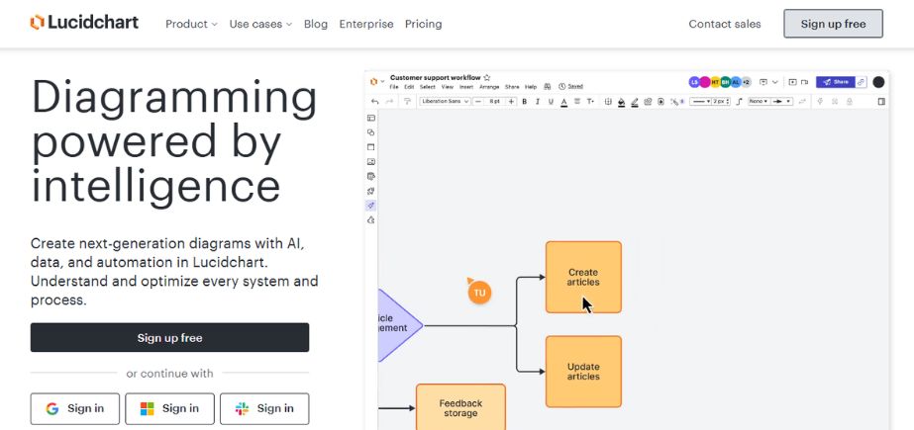Click the orange TU collaborator cursor
Screen dimensions: 914x430
479,292
